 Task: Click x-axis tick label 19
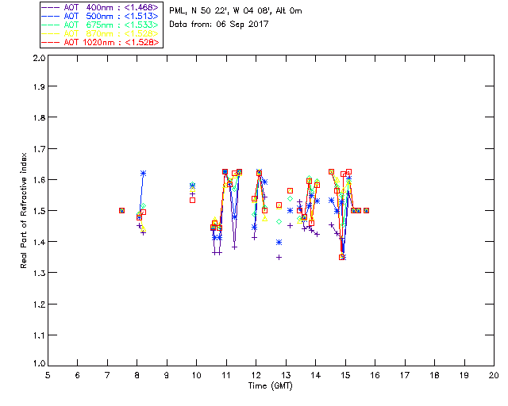click(464, 375)
